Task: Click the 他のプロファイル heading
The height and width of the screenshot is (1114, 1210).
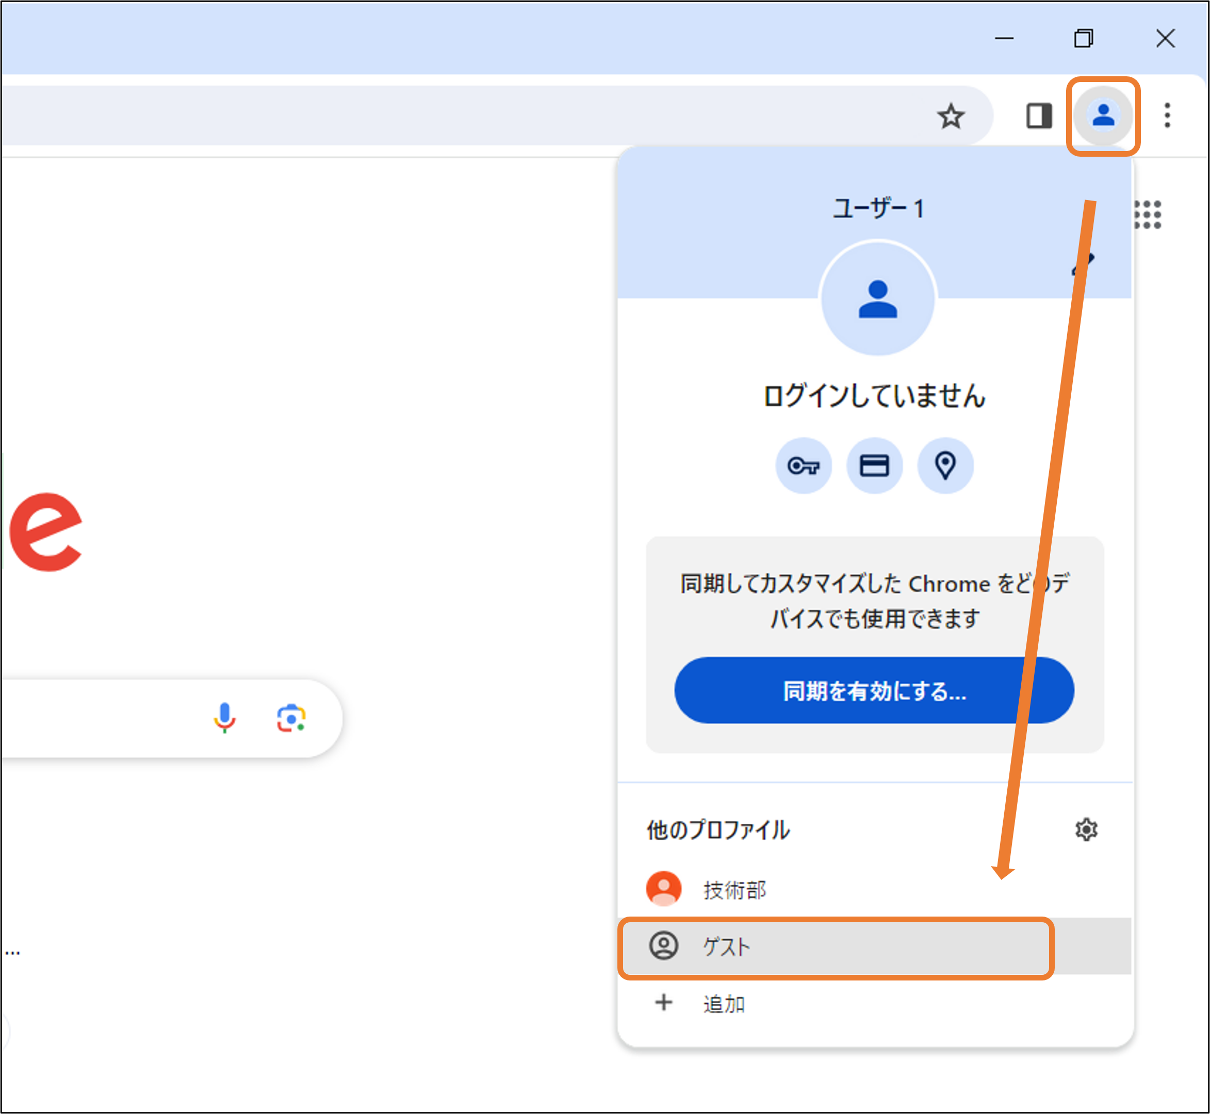Action: point(718,829)
